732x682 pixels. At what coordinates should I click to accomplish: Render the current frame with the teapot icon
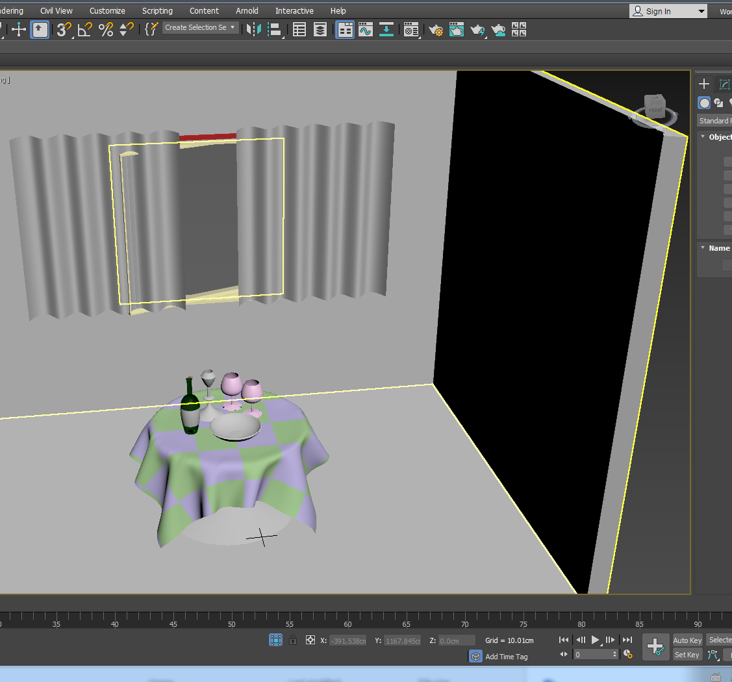(x=477, y=29)
